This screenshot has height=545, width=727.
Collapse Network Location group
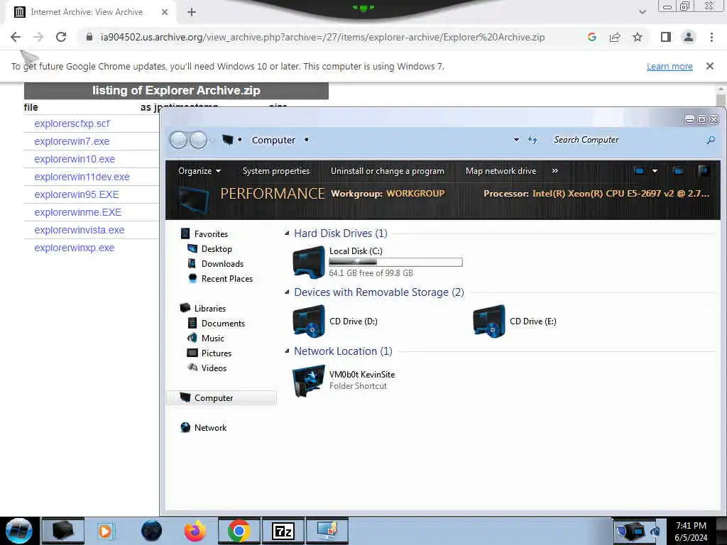(x=287, y=351)
